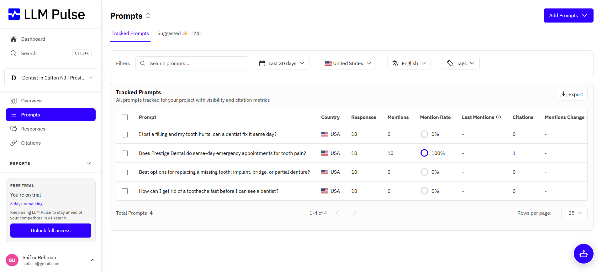Screen dimensions: 602x272
Task: Open 'Does Prestige Dental do same-day' prompt
Action: pos(222,153)
